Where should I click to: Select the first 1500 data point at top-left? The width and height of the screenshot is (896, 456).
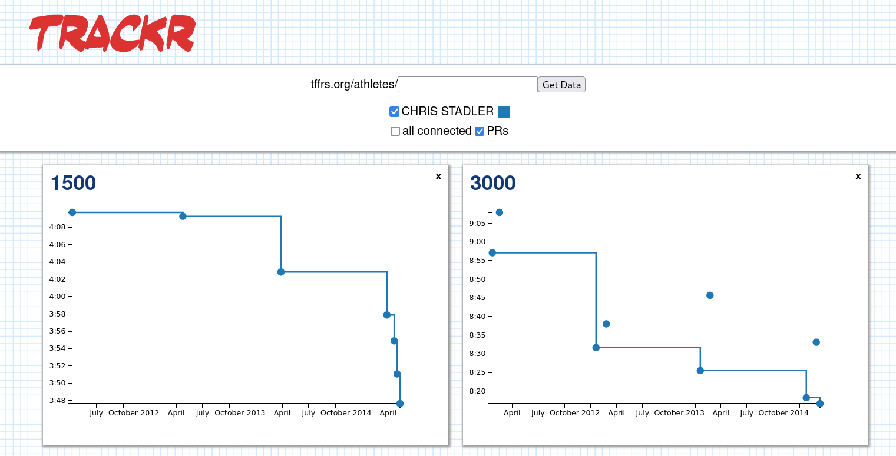tap(72, 212)
